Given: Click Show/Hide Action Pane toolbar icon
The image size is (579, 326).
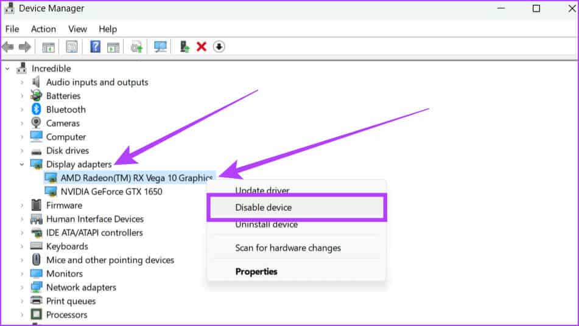Looking at the screenshot, I should tap(113, 47).
